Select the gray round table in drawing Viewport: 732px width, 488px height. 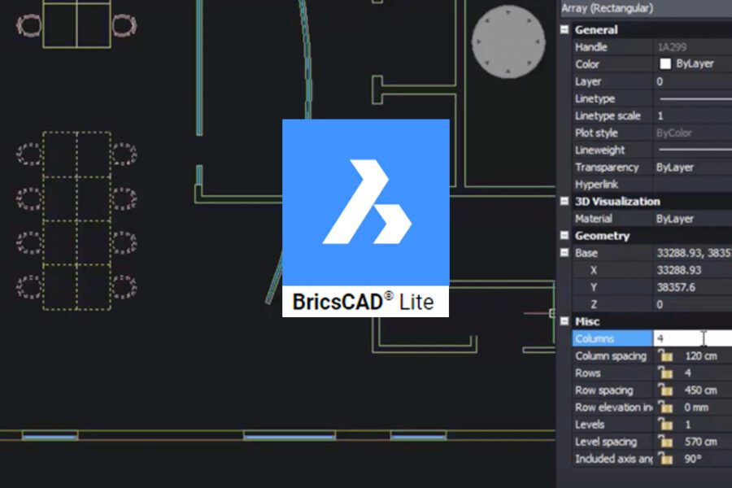(x=508, y=42)
